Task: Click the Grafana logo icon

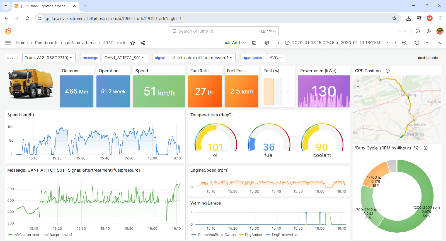Action: [x=8, y=31]
